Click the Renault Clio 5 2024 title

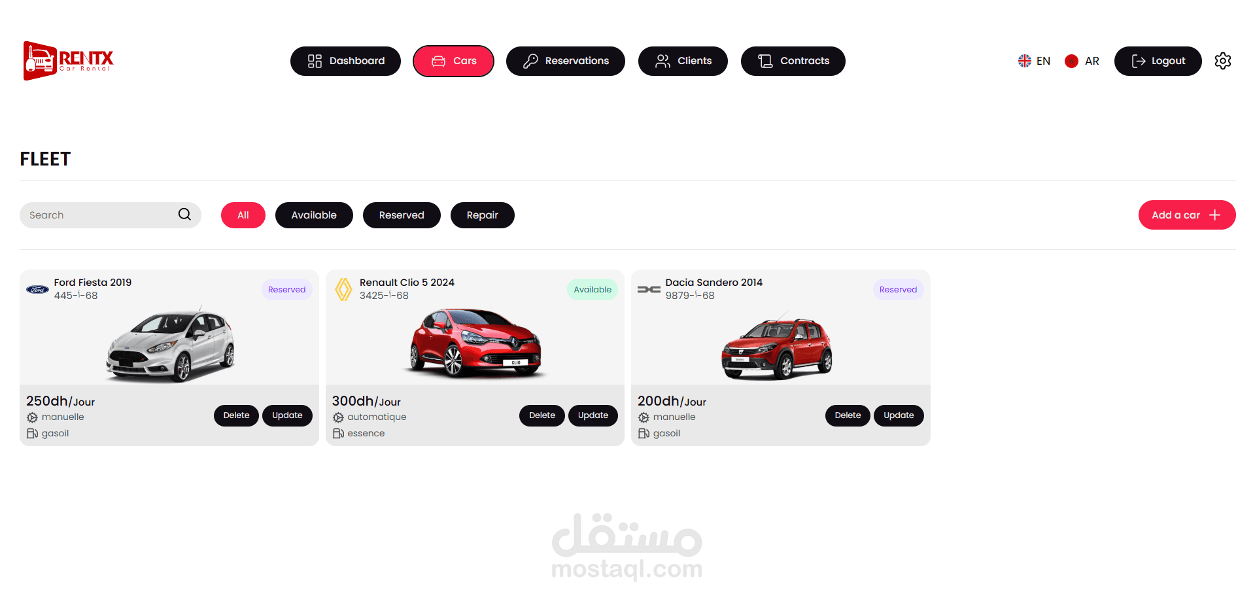pyautogui.click(x=407, y=283)
